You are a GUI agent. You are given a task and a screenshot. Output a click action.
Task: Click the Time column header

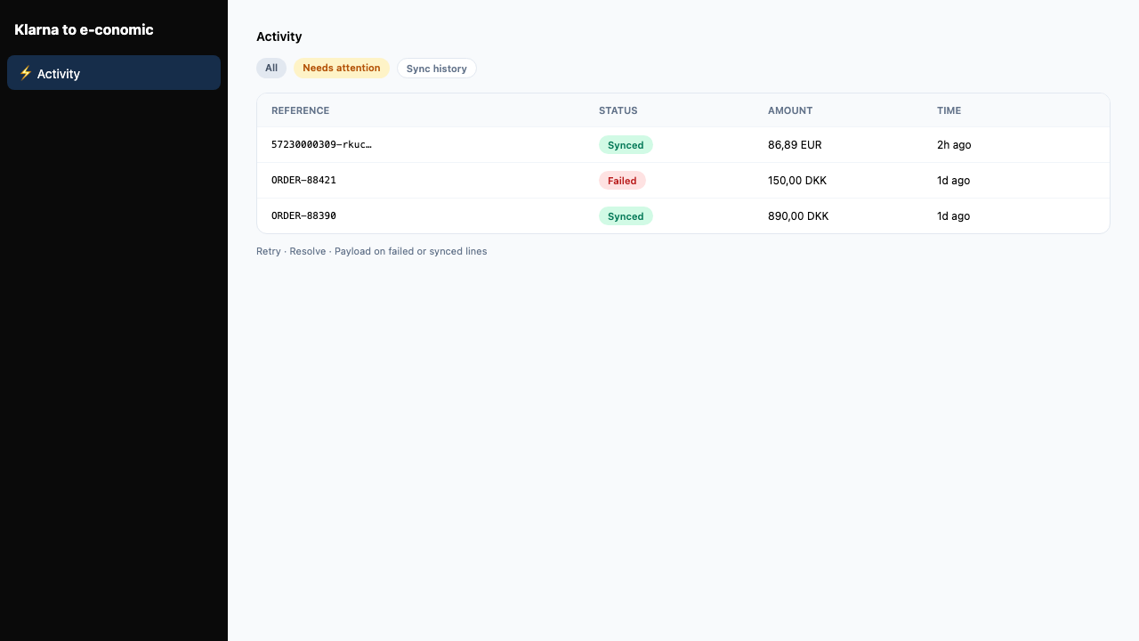point(949,110)
